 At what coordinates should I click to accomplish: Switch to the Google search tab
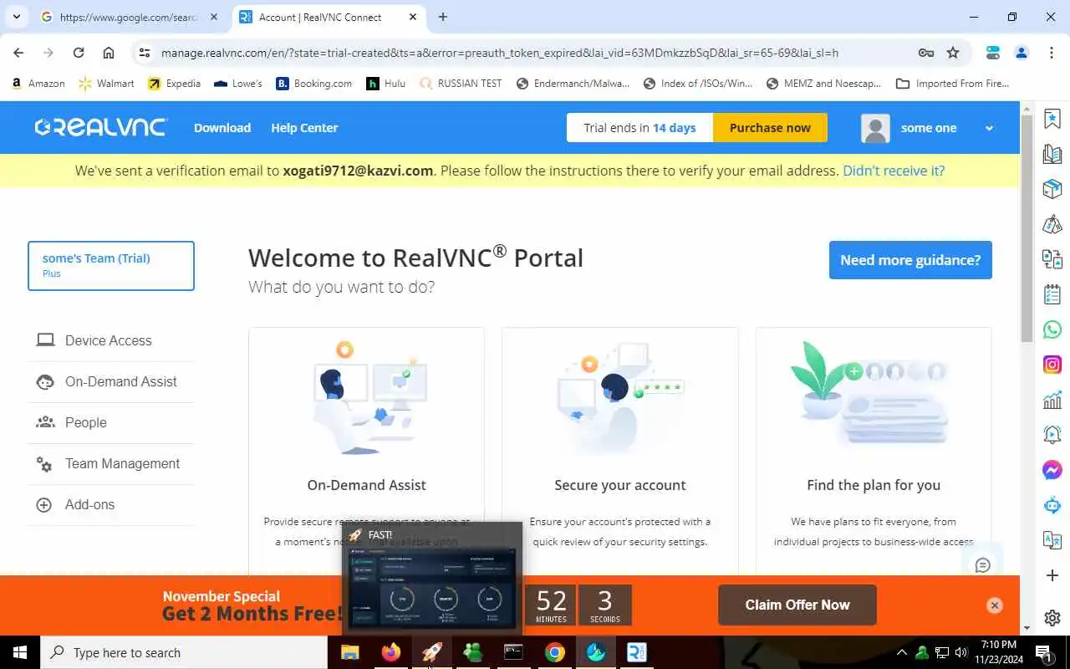click(129, 17)
